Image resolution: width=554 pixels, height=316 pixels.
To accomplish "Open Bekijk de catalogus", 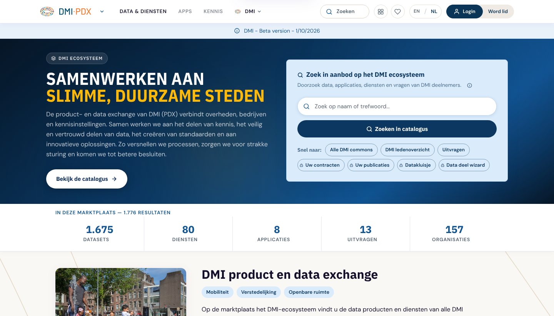I will point(87,179).
